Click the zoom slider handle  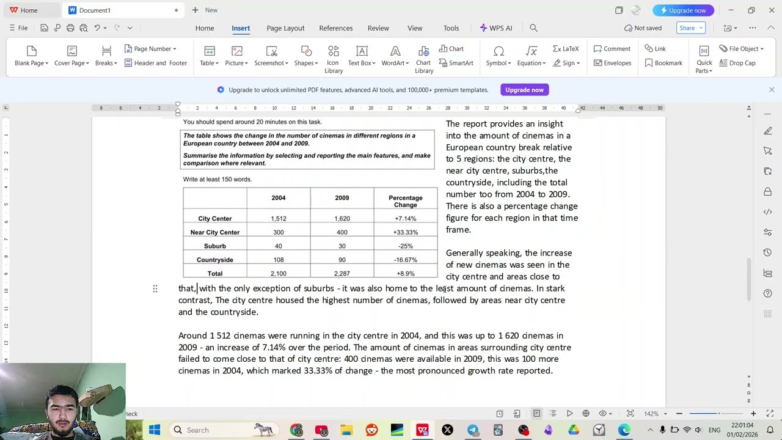pos(719,414)
